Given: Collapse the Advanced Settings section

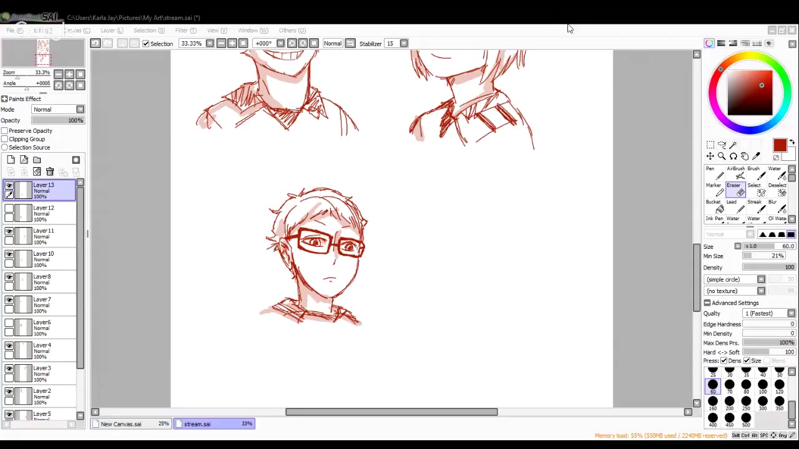Looking at the screenshot, I should [x=707, y=303].
